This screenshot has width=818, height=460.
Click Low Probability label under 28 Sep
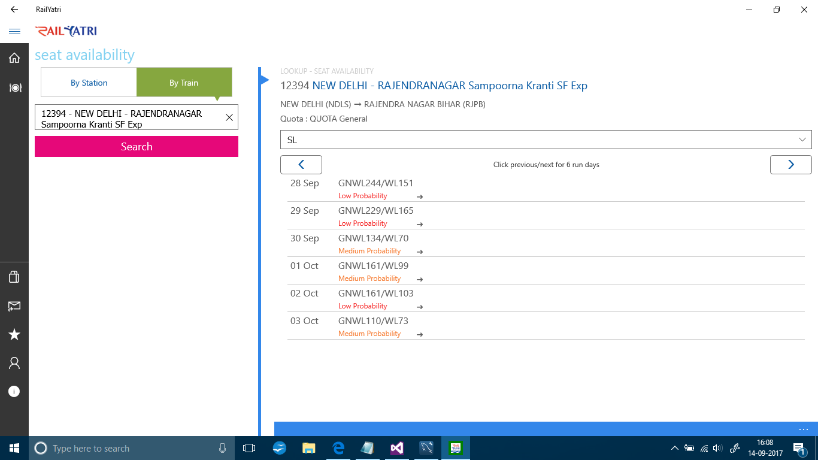[362, 196]
